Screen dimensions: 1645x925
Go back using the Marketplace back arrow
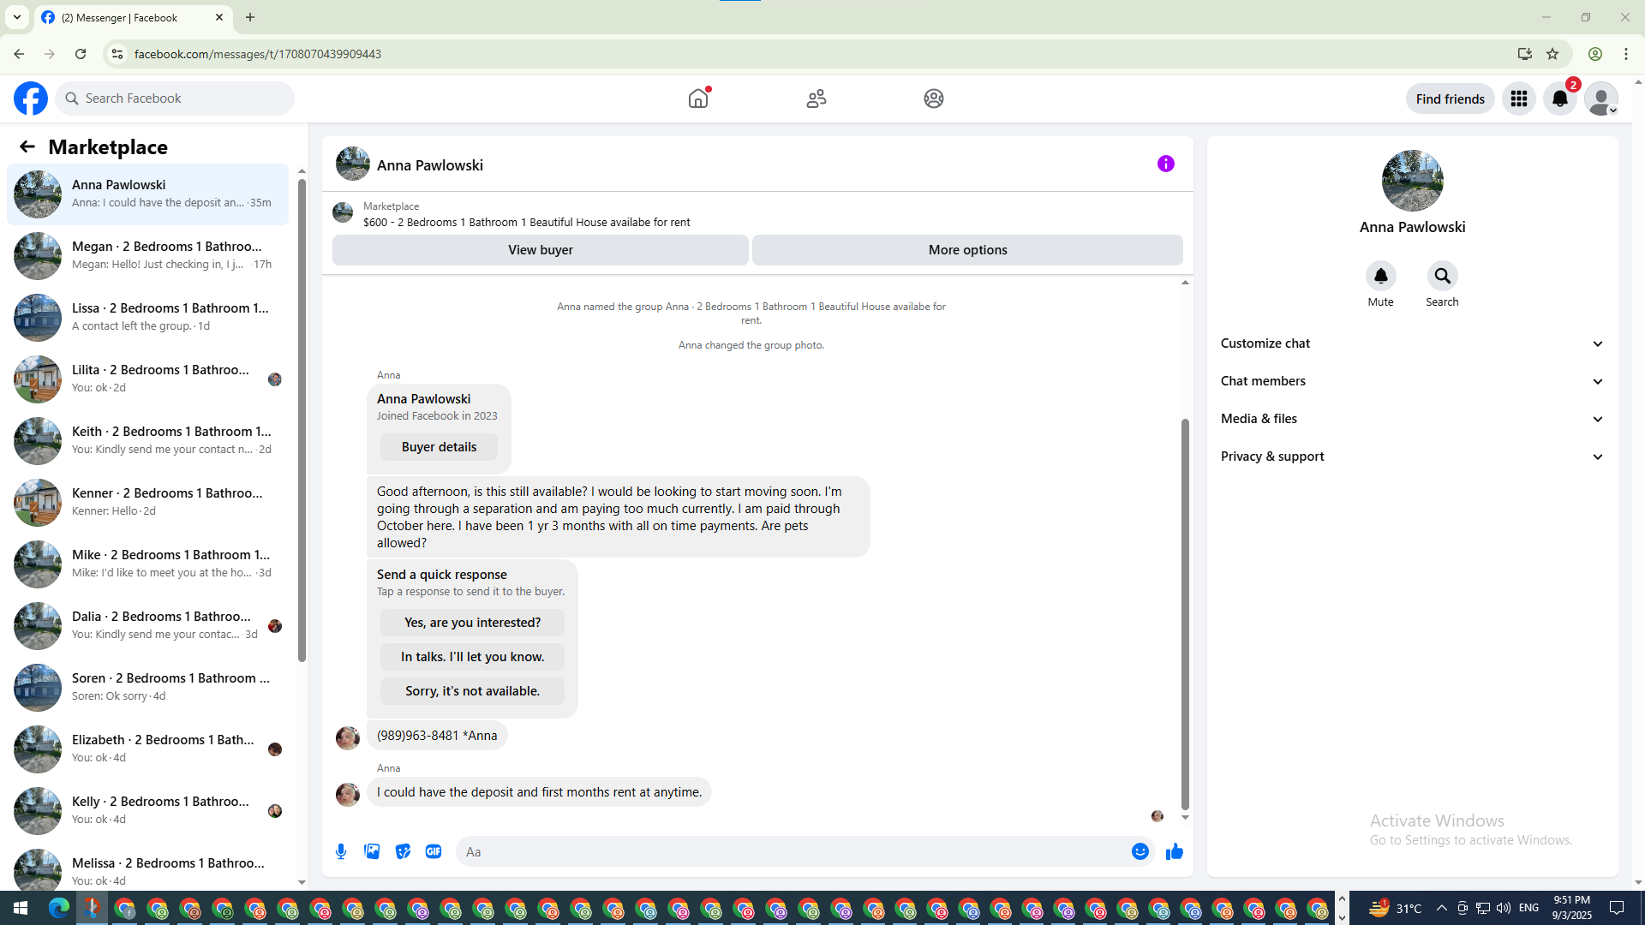point(27,146)
